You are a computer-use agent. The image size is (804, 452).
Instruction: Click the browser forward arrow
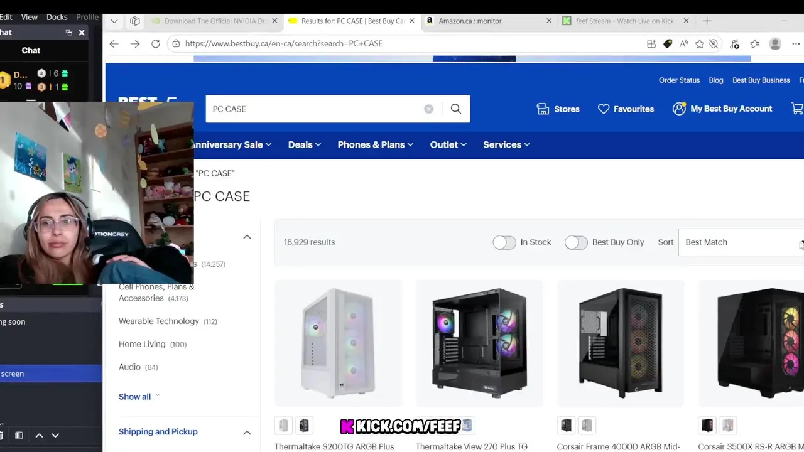[135, 43]
